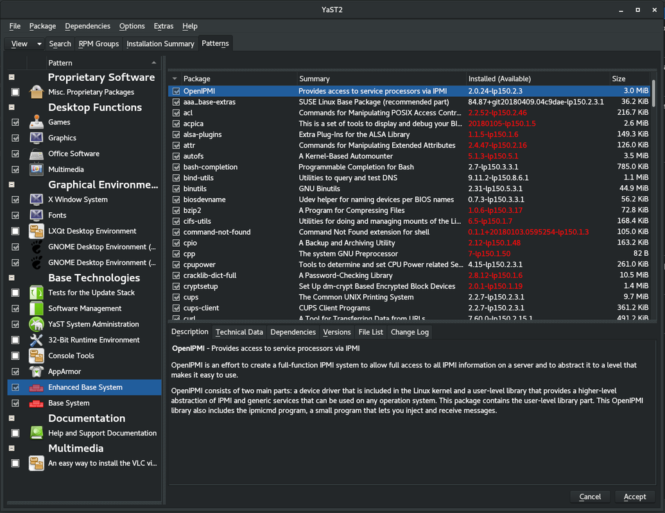Viewport: 665px width, 513px height.
Task: Collapse the Base Technologies group
Action: 12,278
